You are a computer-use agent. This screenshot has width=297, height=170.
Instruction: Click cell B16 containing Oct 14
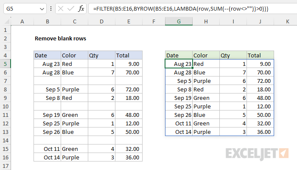(48, 158)
